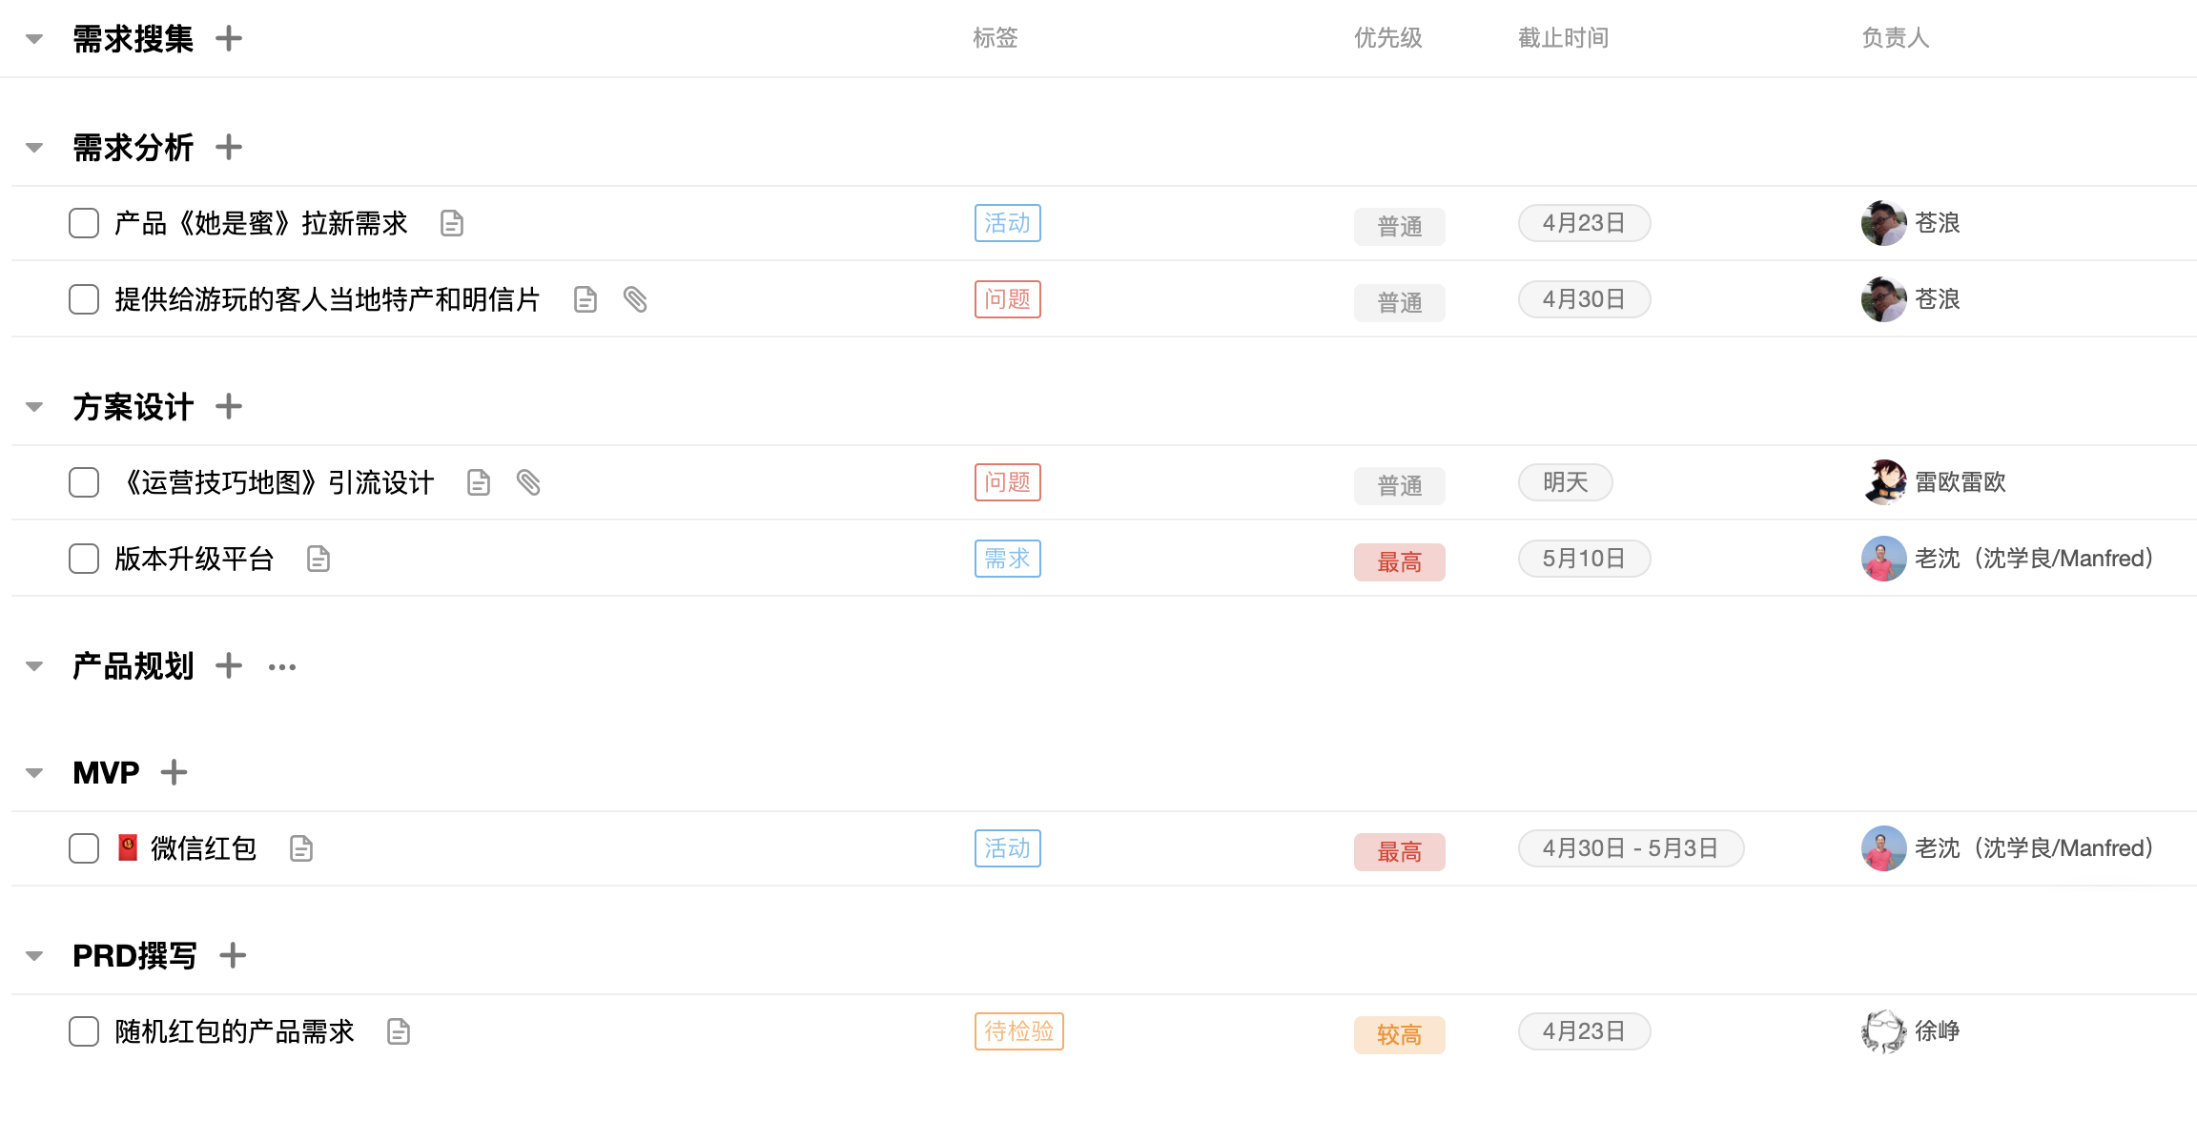Collapse the 需求分析 section
2197x1121 pixels.
click(34, 148)
